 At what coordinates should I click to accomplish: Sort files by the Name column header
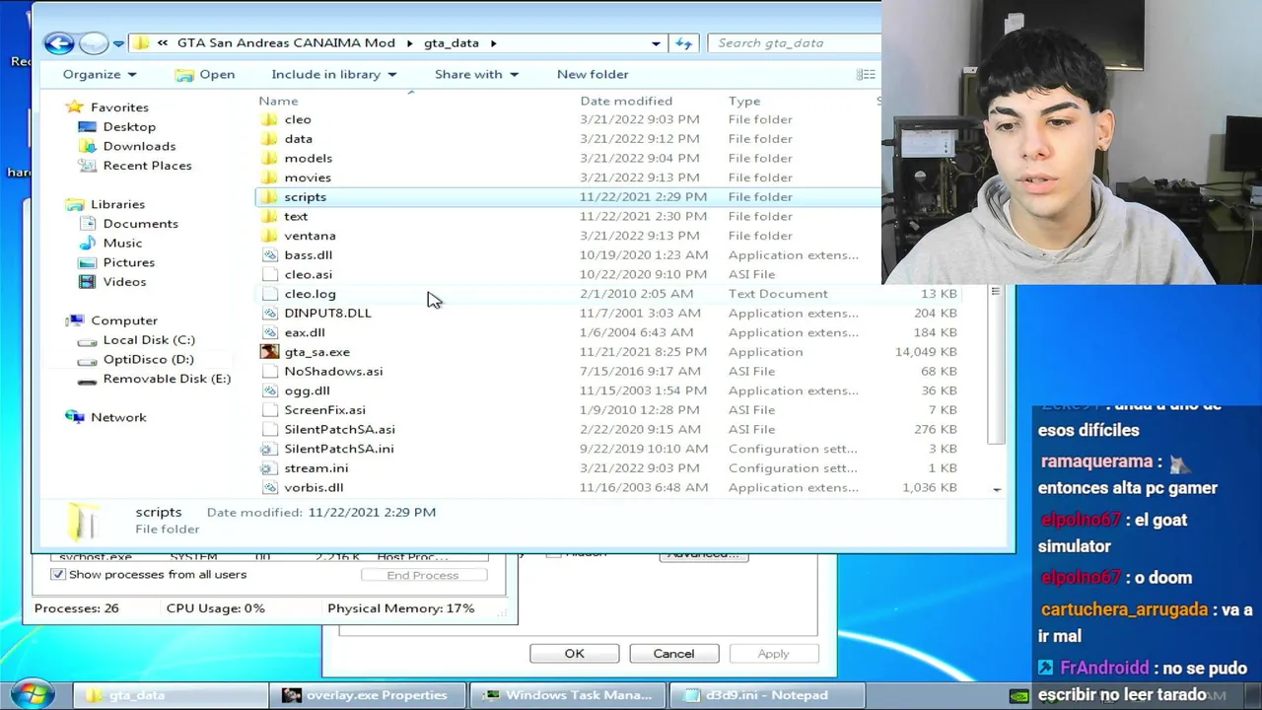(278, 101)
